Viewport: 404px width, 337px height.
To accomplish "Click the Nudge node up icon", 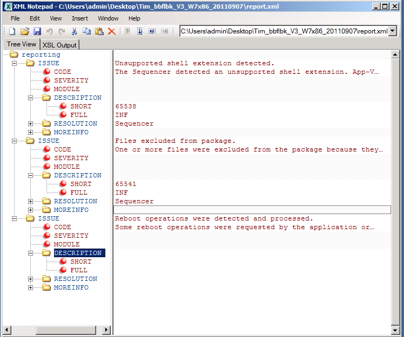I will [x=127, y=31].
